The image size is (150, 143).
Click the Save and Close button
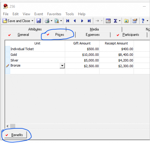tap(16, 21)
